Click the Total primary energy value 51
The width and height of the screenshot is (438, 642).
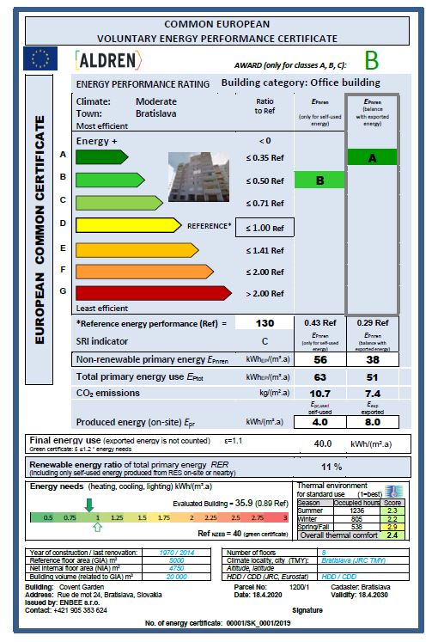pyautogui.click(x=372, y=377)
